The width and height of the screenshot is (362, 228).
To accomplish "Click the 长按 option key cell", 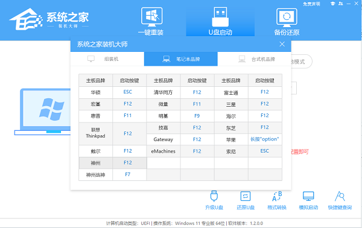I will tap(265, 139).
